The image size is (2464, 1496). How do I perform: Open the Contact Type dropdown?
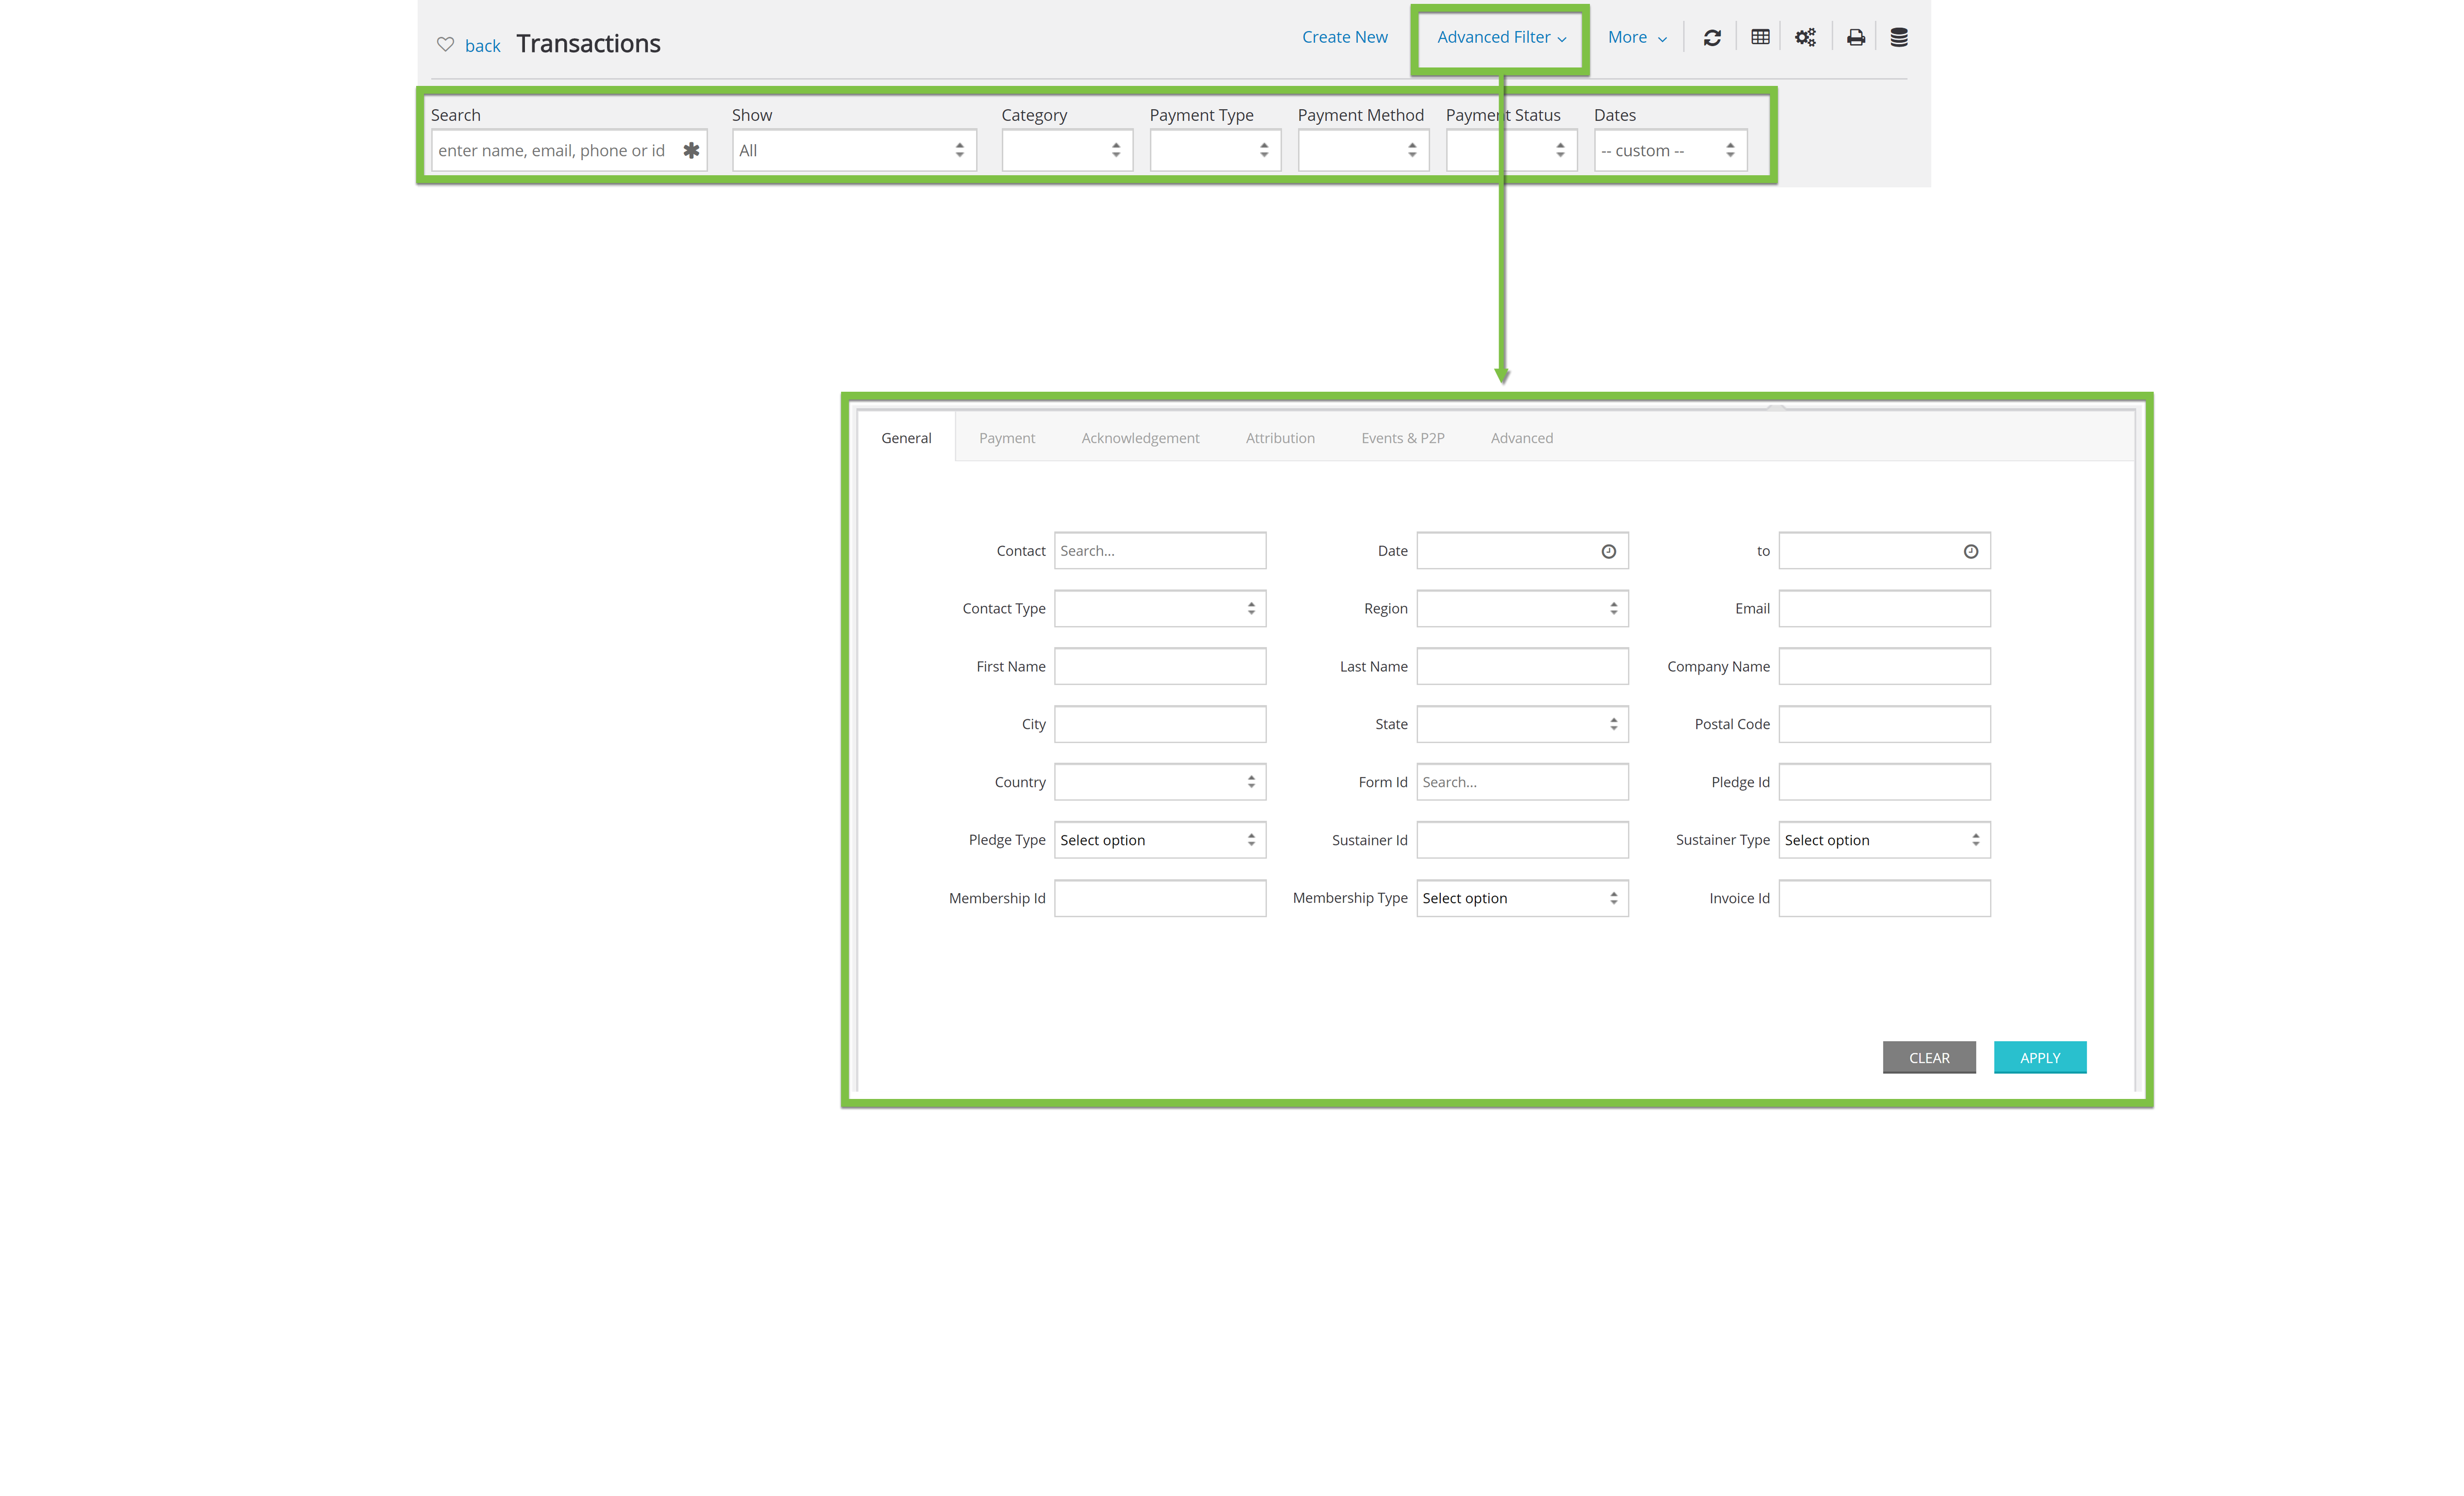point(1160,609)
